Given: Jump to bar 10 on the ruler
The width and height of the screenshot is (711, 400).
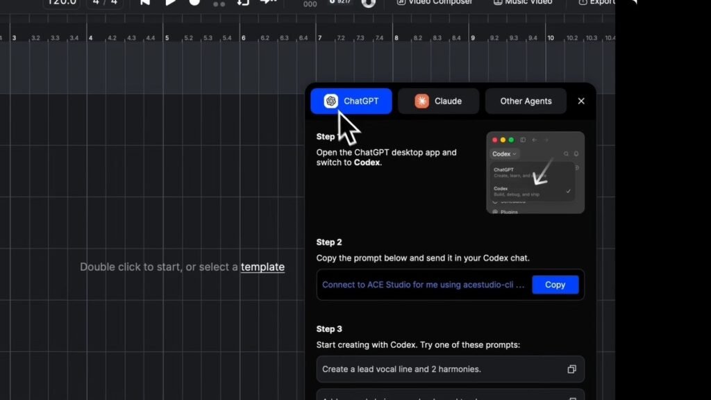Looking at the screenshot, I should click(551, 38).
